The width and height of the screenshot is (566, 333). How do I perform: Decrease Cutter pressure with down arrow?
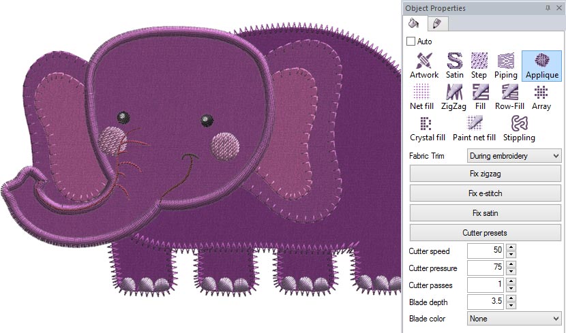(511, 272)
